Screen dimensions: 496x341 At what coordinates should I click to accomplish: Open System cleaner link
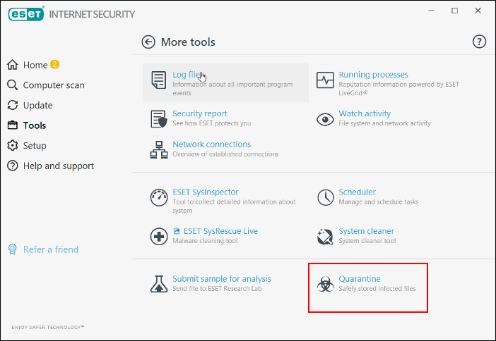tap(366, 231)
